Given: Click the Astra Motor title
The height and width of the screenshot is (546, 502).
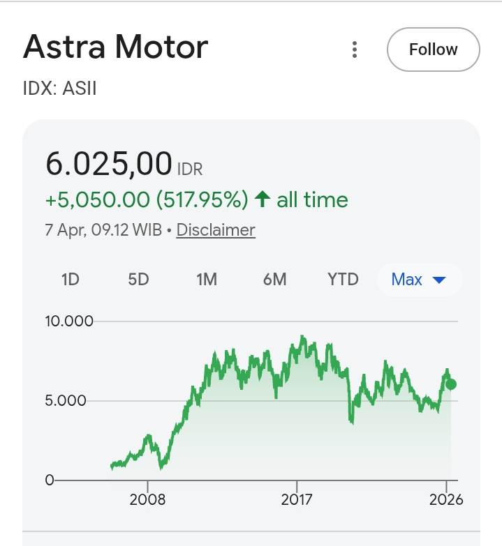Looking at the screenshot, I should point(115,47).
